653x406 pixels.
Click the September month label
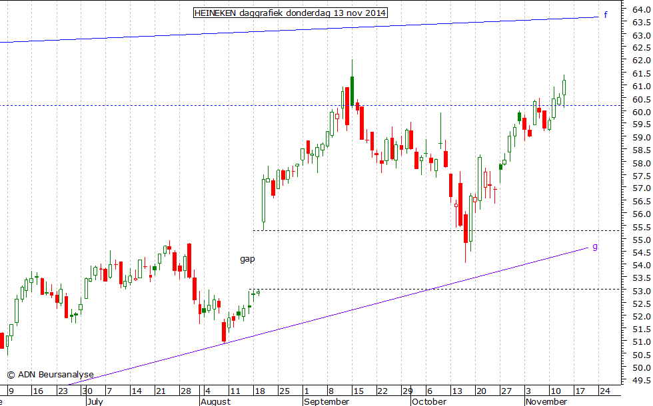[326, 402]
